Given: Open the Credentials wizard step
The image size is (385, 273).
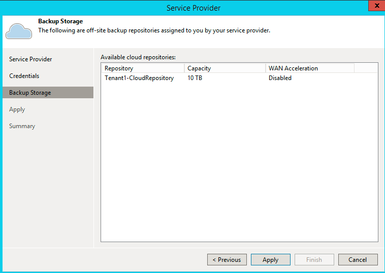Looking at the screenshot, I should pos(24,76).
